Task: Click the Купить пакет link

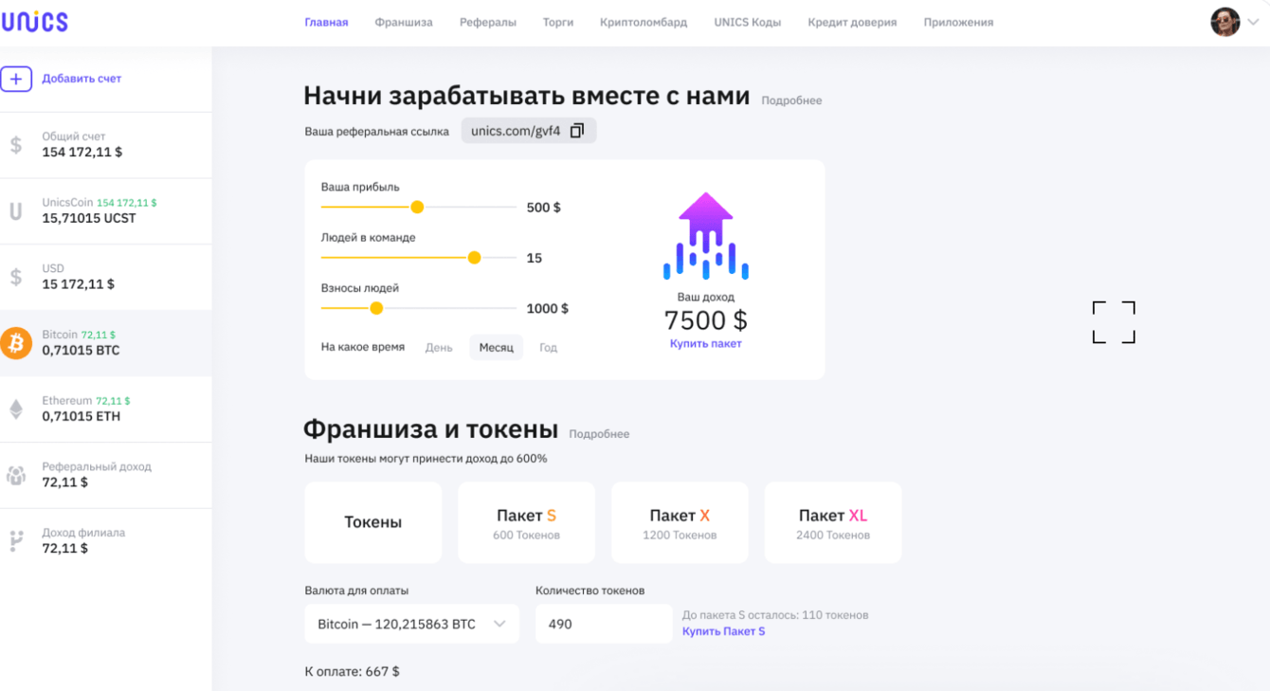Action: click(706, 344)
